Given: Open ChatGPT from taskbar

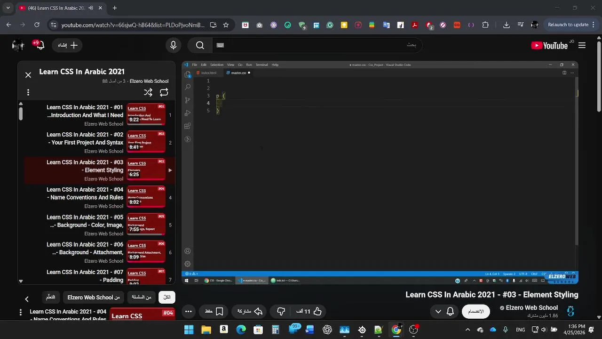Looking at the screenshot, I should [x=327, y=330].
